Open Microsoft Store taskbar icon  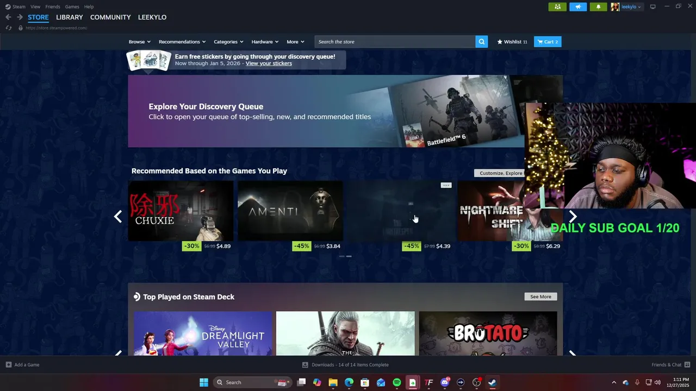click(x=365, y=382)
